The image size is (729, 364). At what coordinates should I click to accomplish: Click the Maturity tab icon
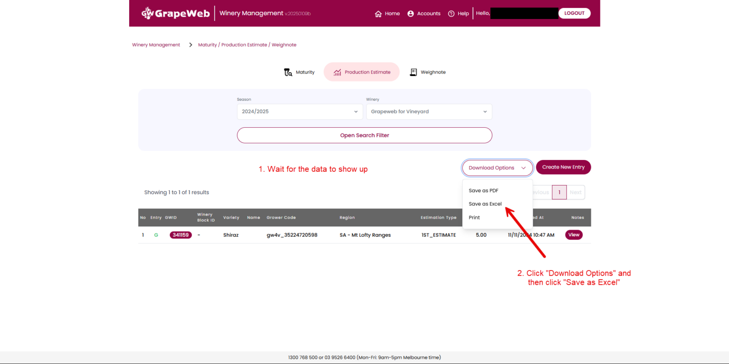(288, 72)
